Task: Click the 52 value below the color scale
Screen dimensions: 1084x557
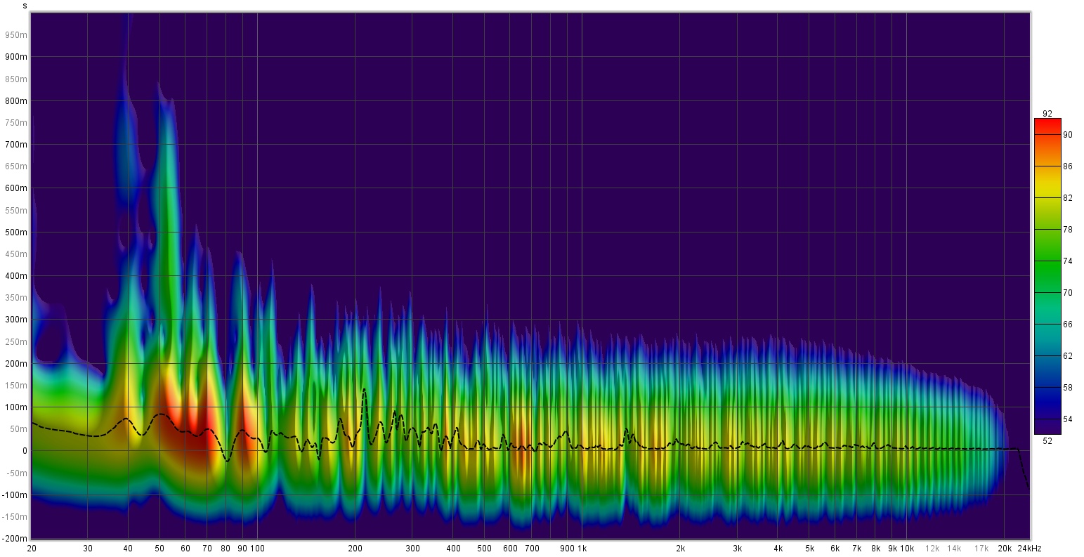Action: (1047, 441)
